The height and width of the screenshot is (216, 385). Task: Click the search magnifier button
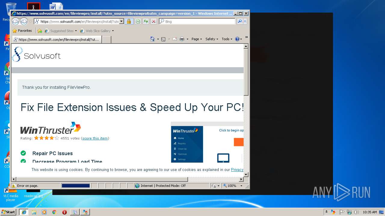(x=240, y=21)
